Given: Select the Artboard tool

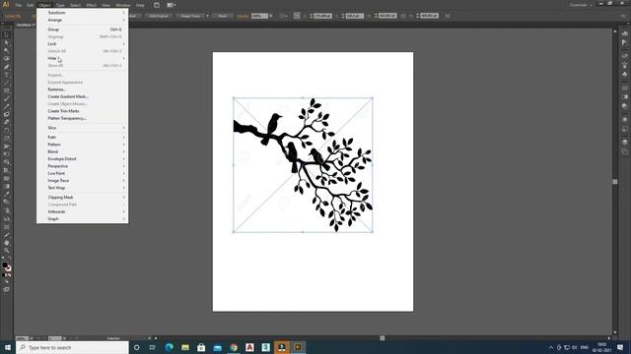Looking at the screenshot, I should [6, 227].
